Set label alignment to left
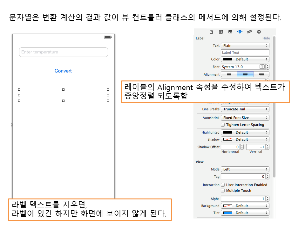This screenshot has height=229, width=305. coord(229,74)
